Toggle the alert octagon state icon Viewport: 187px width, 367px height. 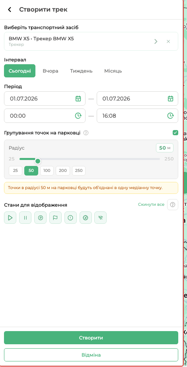coord(70,218)
